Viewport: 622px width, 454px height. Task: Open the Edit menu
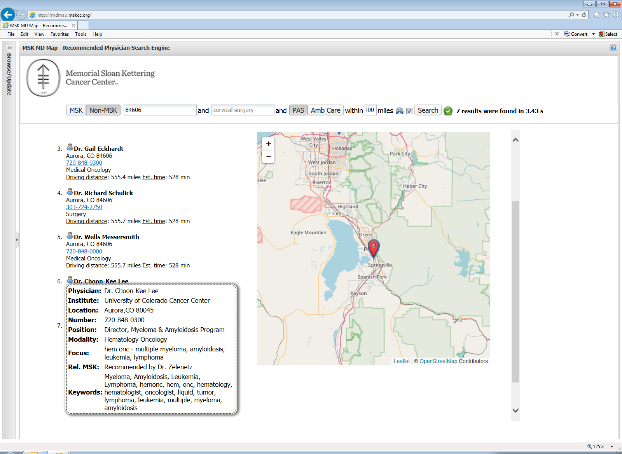tap(24, 34)
